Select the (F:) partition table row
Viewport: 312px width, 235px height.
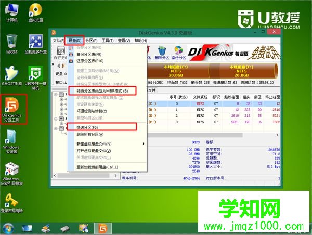click(214, 122)
